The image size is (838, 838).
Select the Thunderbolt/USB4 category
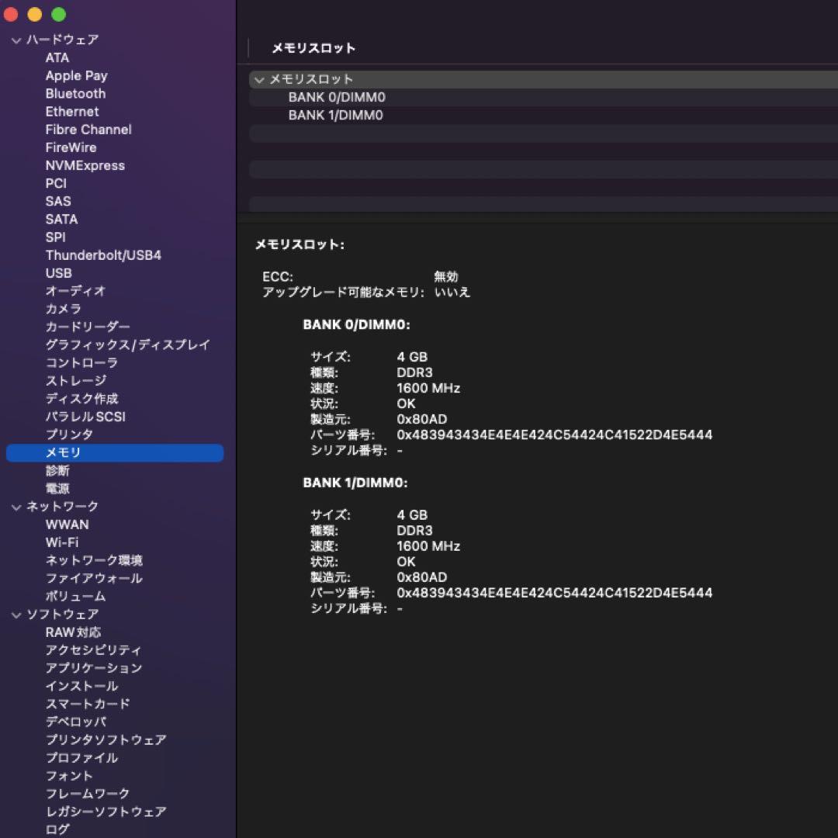[x=104, y=255]
